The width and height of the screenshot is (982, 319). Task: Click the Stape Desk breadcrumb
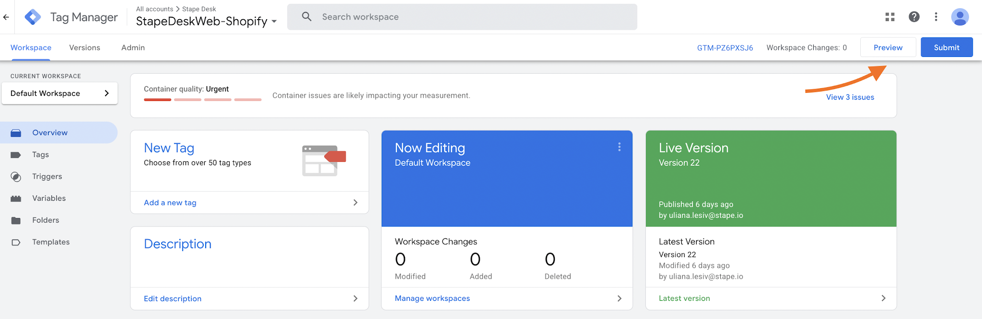pos(199,9)
